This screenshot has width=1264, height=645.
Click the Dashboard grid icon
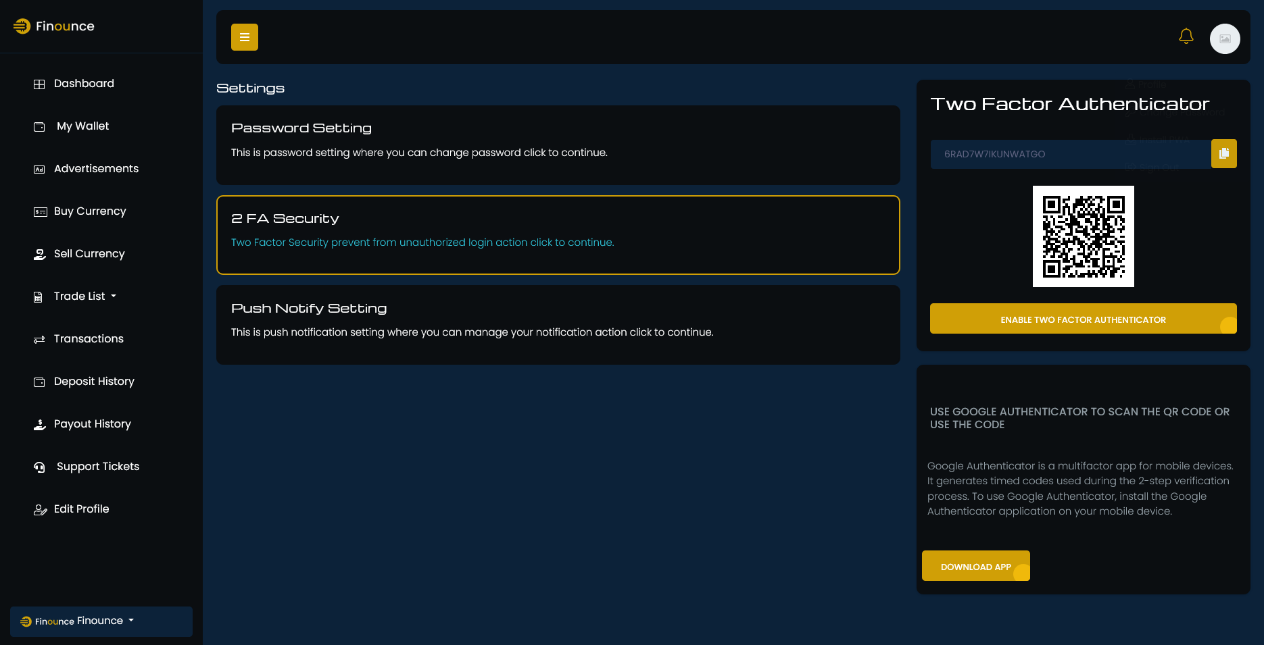(x=39, y=84)
